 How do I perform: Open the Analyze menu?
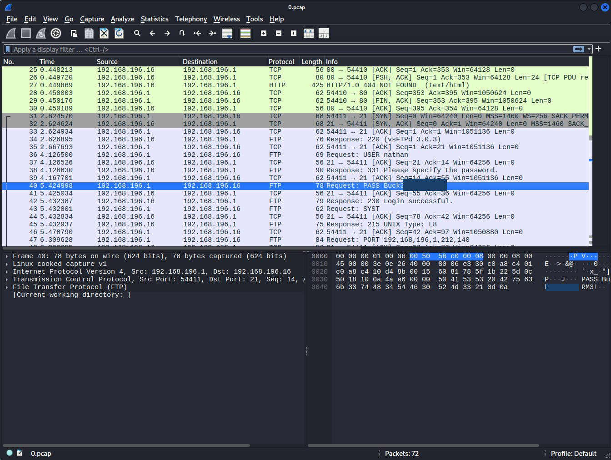(x=123, y=19)
